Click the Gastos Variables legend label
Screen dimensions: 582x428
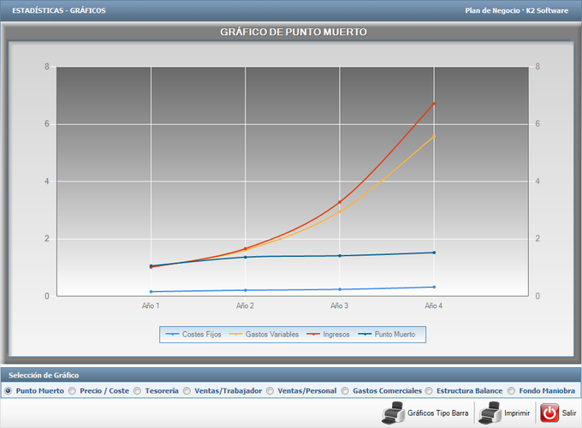(272, 335)
